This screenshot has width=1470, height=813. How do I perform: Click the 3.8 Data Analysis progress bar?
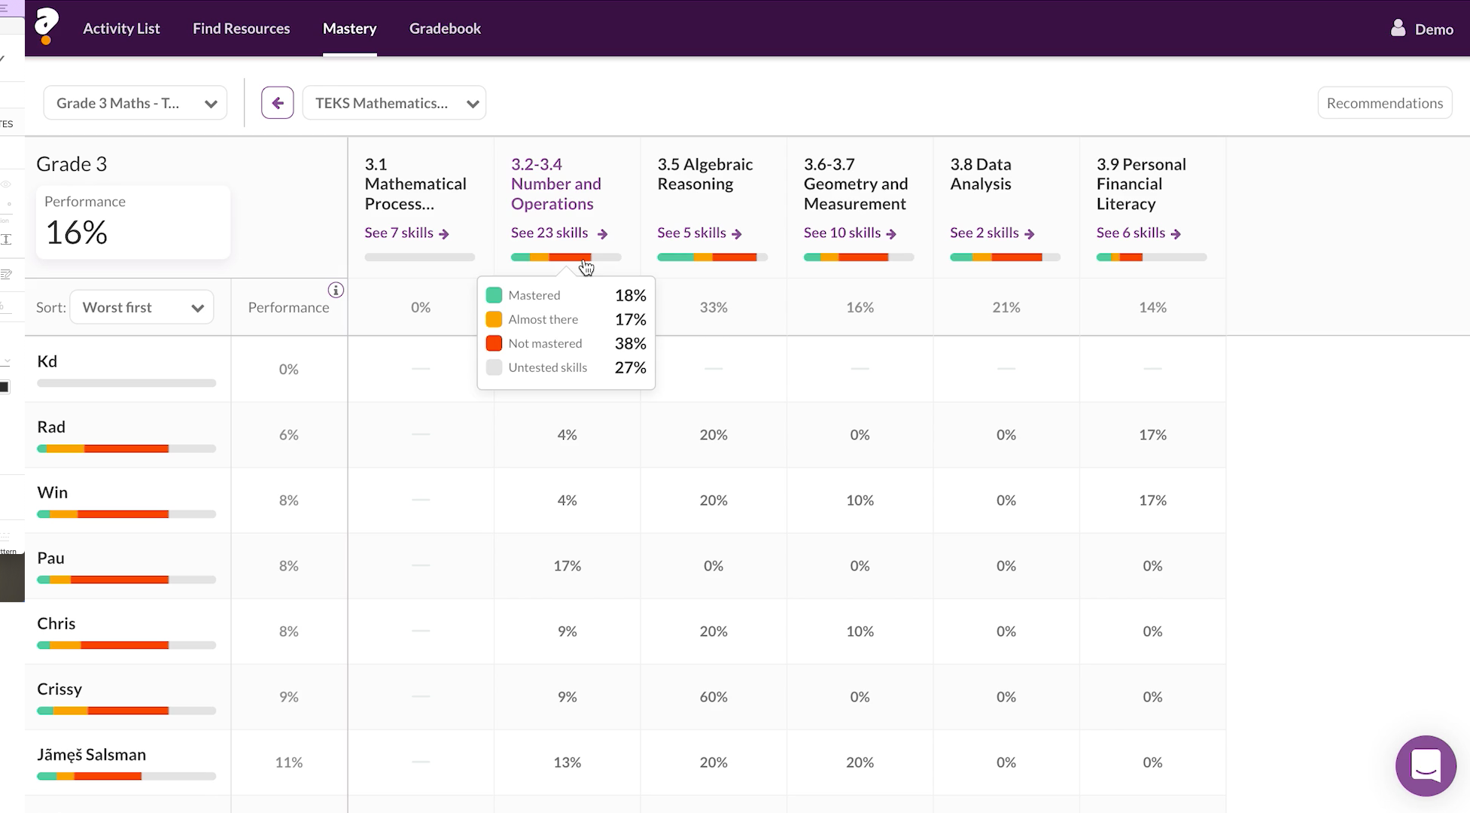pos(1005,257)
